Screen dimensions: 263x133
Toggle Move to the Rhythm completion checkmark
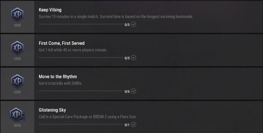click(133, 91)
